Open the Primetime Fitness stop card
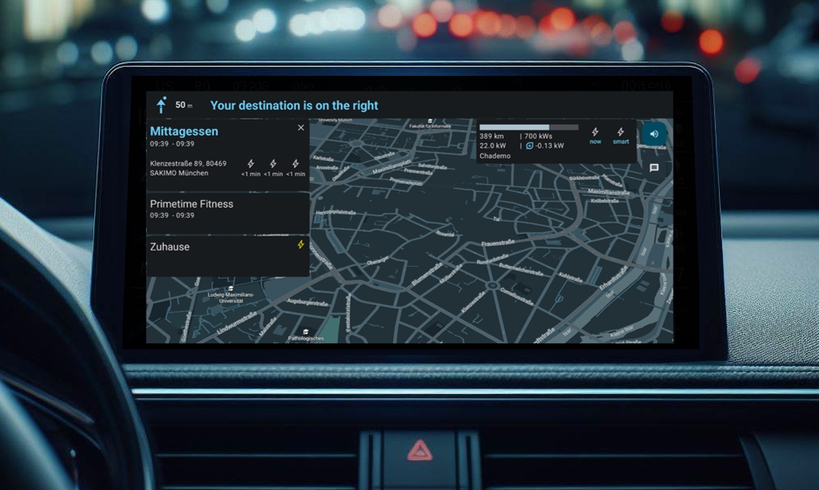The height and width of the screenshot is (490, 819). [x=228, y=214]
